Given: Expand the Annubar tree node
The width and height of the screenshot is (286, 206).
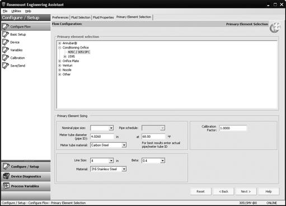Looking at the screenshot, I should (x=60, y=43).
